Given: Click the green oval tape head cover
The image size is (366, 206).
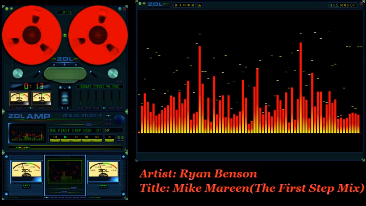Looking at the screenshot, I should tap(65, 74).
